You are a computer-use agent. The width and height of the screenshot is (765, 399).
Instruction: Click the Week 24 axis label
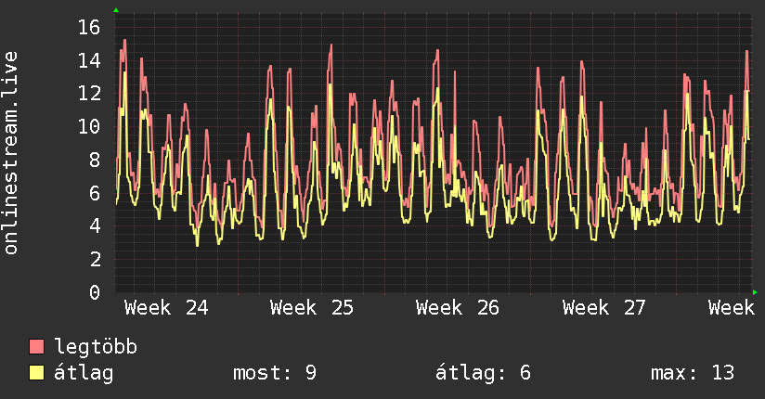(166, 308)
